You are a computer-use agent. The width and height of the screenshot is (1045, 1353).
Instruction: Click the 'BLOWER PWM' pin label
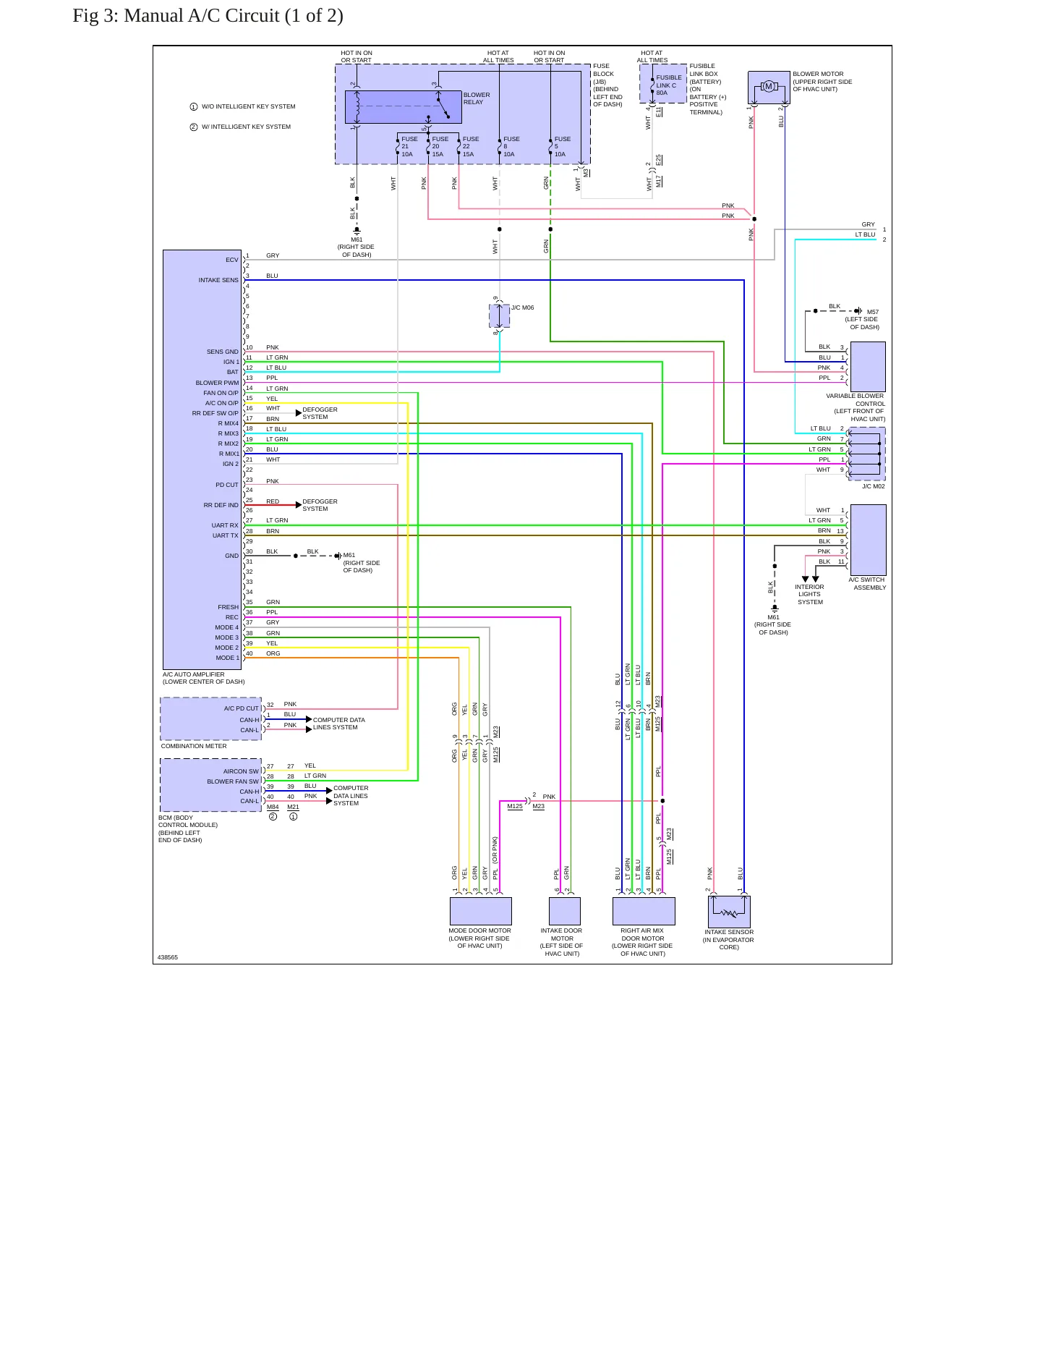pyautogui.click(x=217, y=383)
